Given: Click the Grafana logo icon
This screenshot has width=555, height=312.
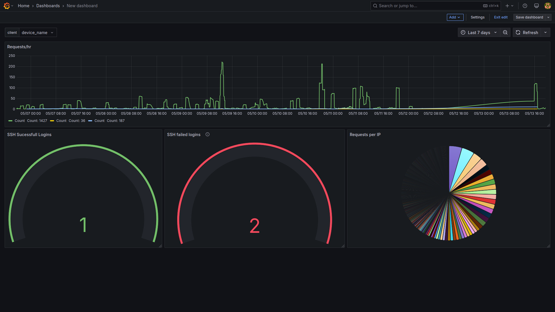Looking at the screenshot, I should click(x=7, y=6).
